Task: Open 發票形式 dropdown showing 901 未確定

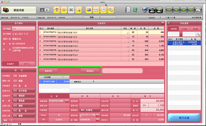Action: click(x=89, y=110)
